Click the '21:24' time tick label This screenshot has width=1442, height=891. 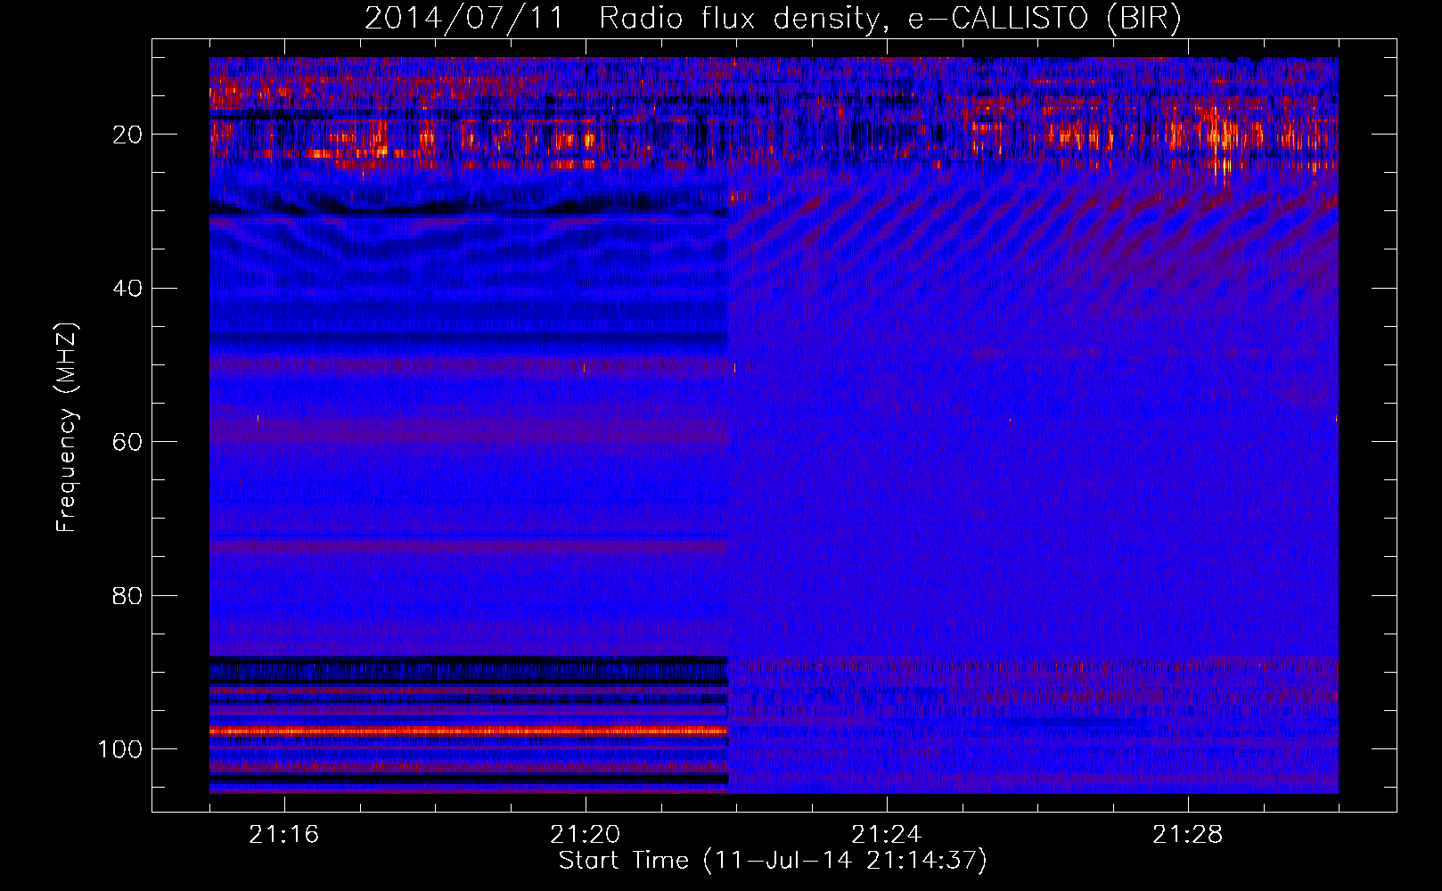click(886, 835)
